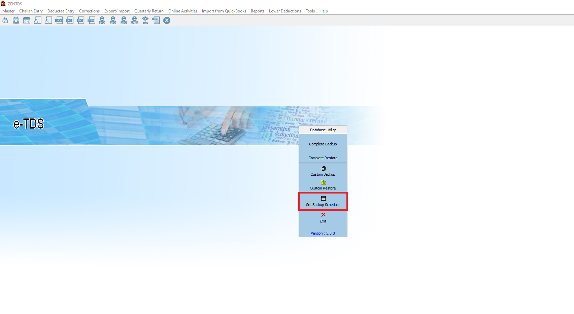Image resolution: width=574 pixels, height=314 pixels.
Task: Open the Export/Import menu
Action: 117,11
